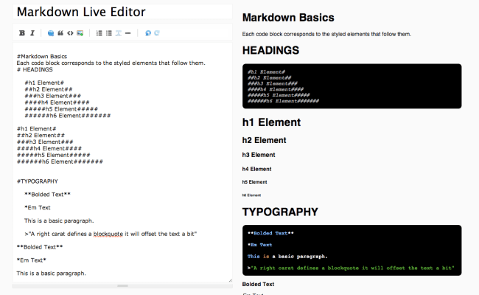479x295 pixels.
Task: Click the 'Bolded Text' rendered below the code block
Action: click(x=258, y=284)
